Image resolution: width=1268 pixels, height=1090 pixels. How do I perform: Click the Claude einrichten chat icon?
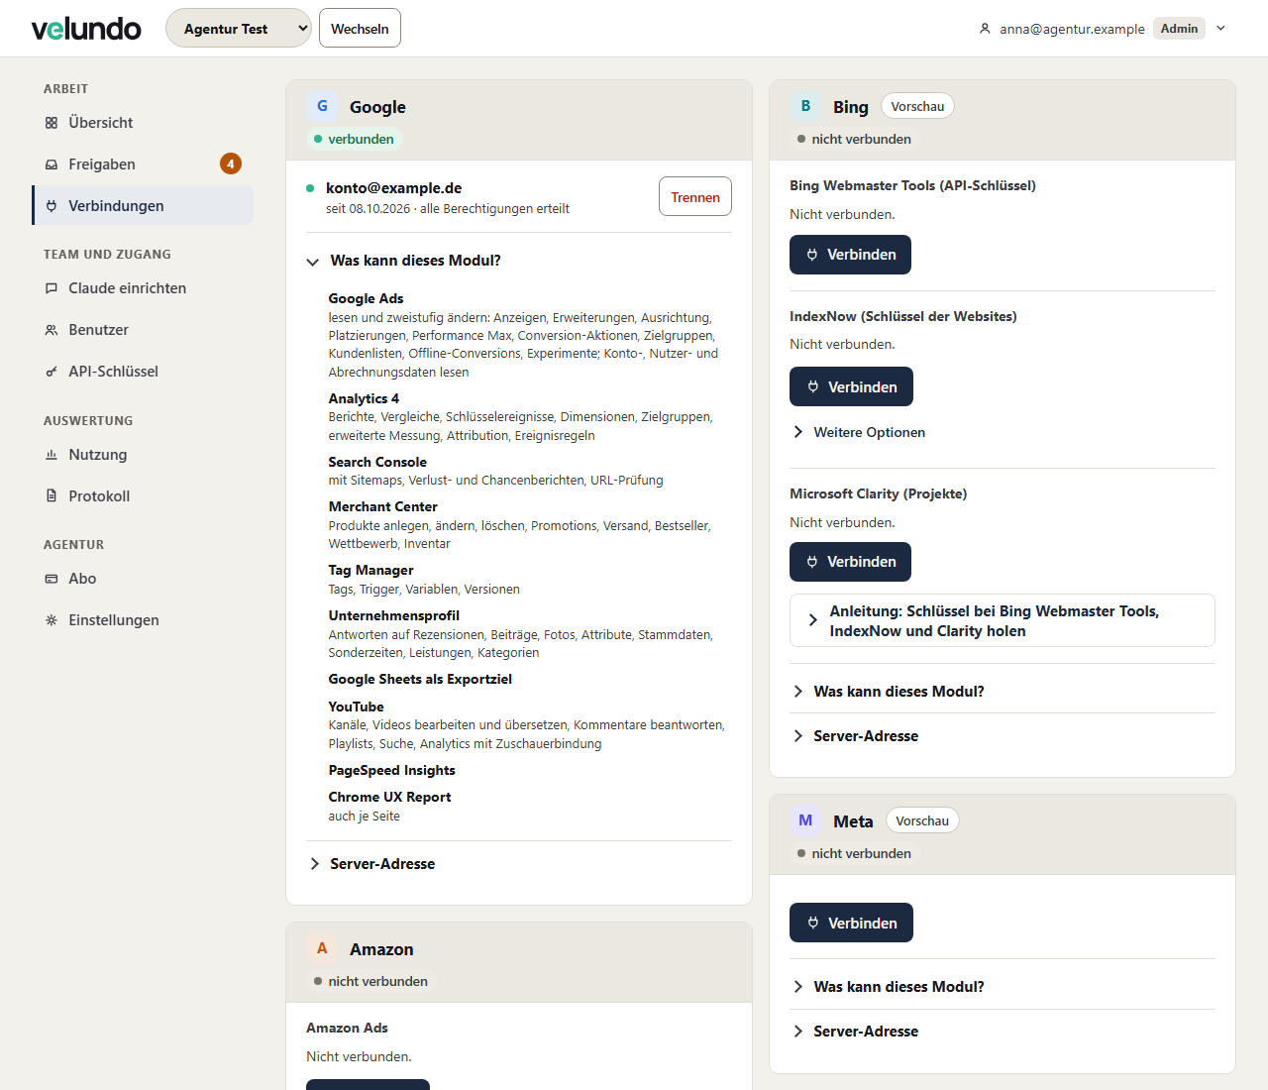pyautogui.click(x=52, y=288)
